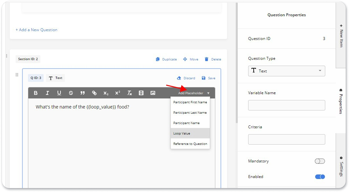Disable the Enabled toggle

(x=320, y=177)
